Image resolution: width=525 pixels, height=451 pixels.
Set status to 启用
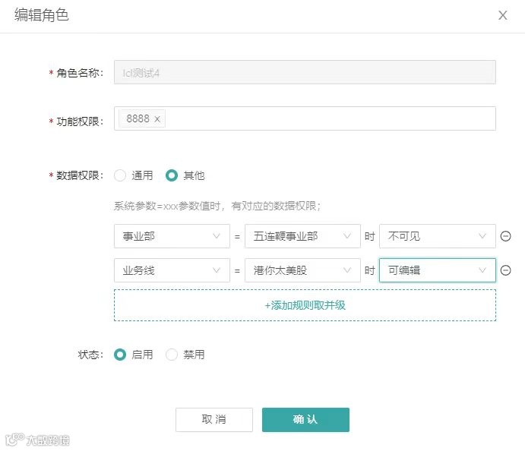pos(120,355)
